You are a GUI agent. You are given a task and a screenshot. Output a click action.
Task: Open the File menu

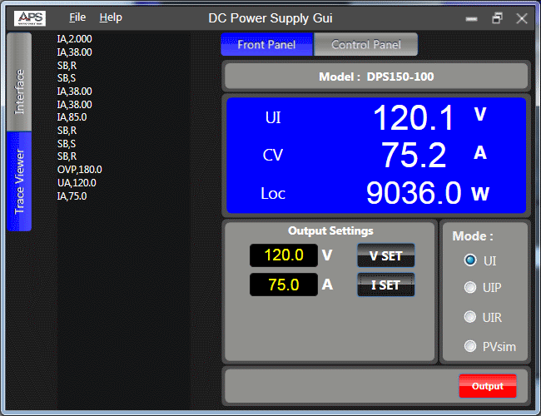(x=77, y=17)
